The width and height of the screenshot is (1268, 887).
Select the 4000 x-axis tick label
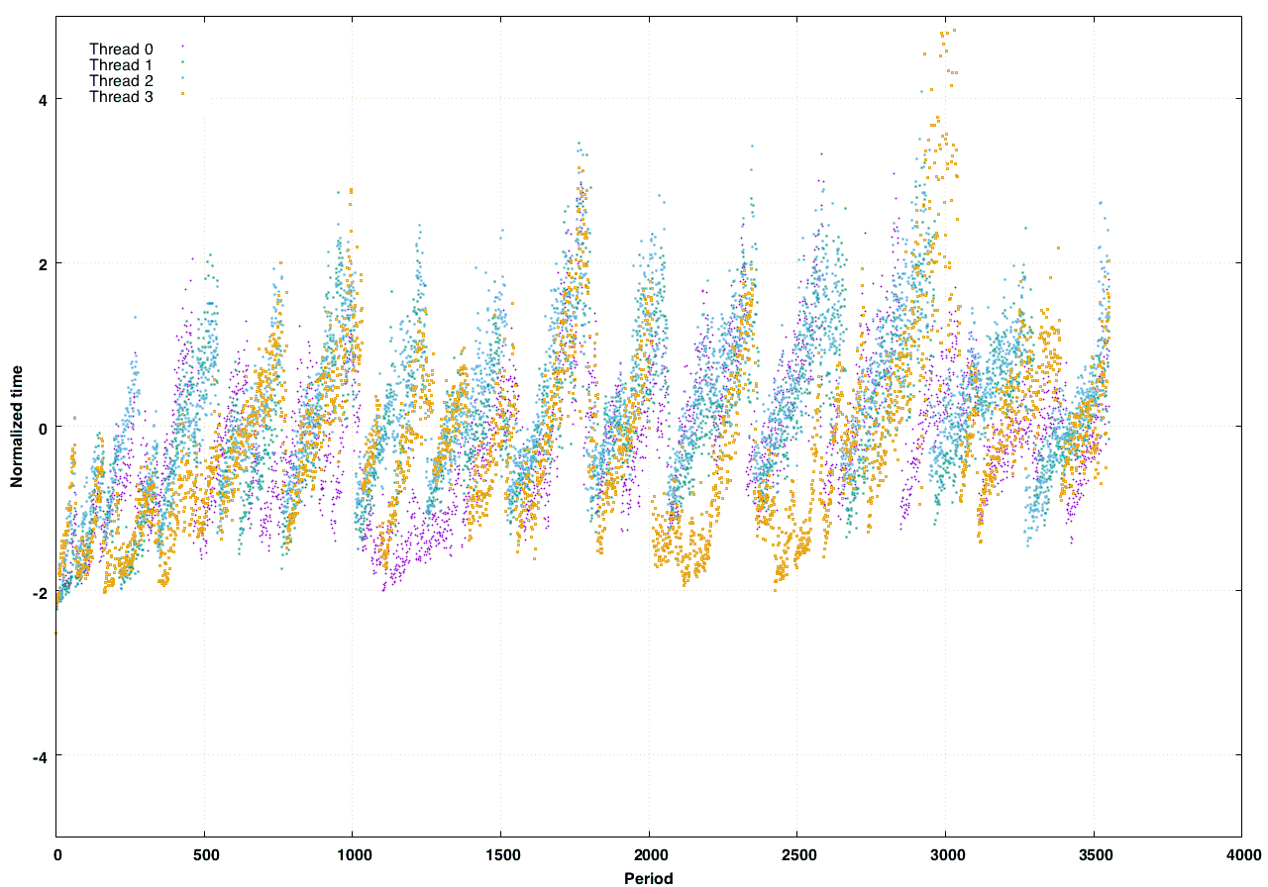(1241, 854)
